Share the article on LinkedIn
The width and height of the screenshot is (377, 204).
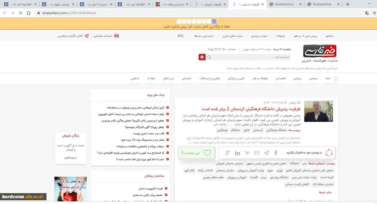coord(238,153)
